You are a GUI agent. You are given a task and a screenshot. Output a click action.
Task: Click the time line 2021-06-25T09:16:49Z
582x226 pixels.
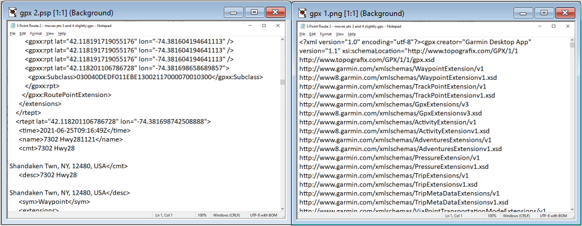click(x=75, y=131)
